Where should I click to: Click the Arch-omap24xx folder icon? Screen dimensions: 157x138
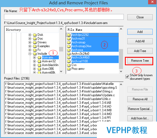(x=69, y=46)
